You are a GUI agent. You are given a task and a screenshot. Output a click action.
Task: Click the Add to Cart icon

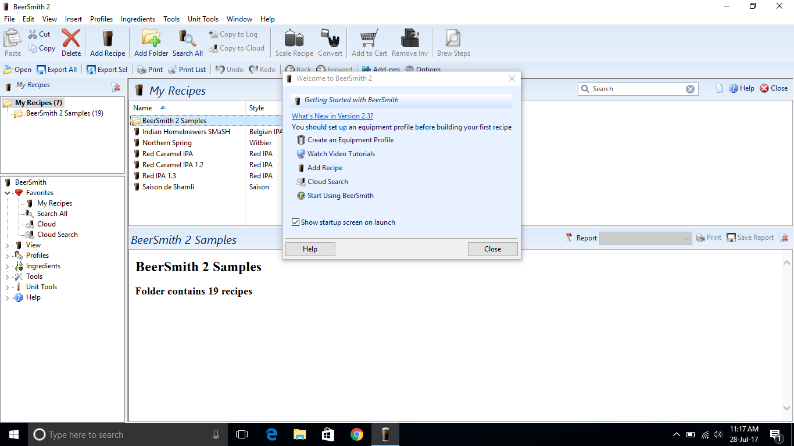(369, 39)
